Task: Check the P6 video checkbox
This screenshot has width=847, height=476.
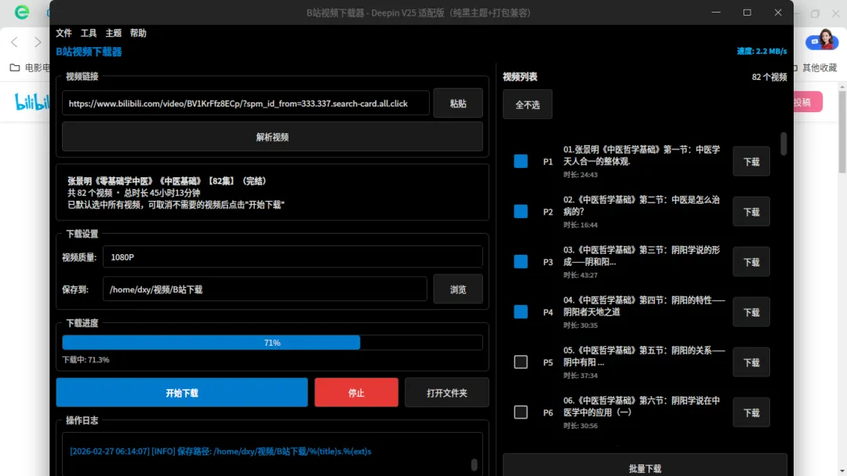Action: 521,412
